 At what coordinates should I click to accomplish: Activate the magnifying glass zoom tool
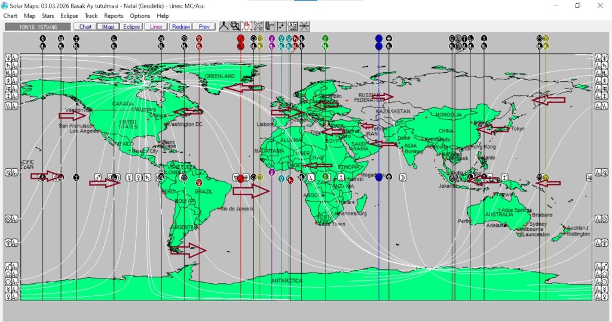[x=235, y=26]
